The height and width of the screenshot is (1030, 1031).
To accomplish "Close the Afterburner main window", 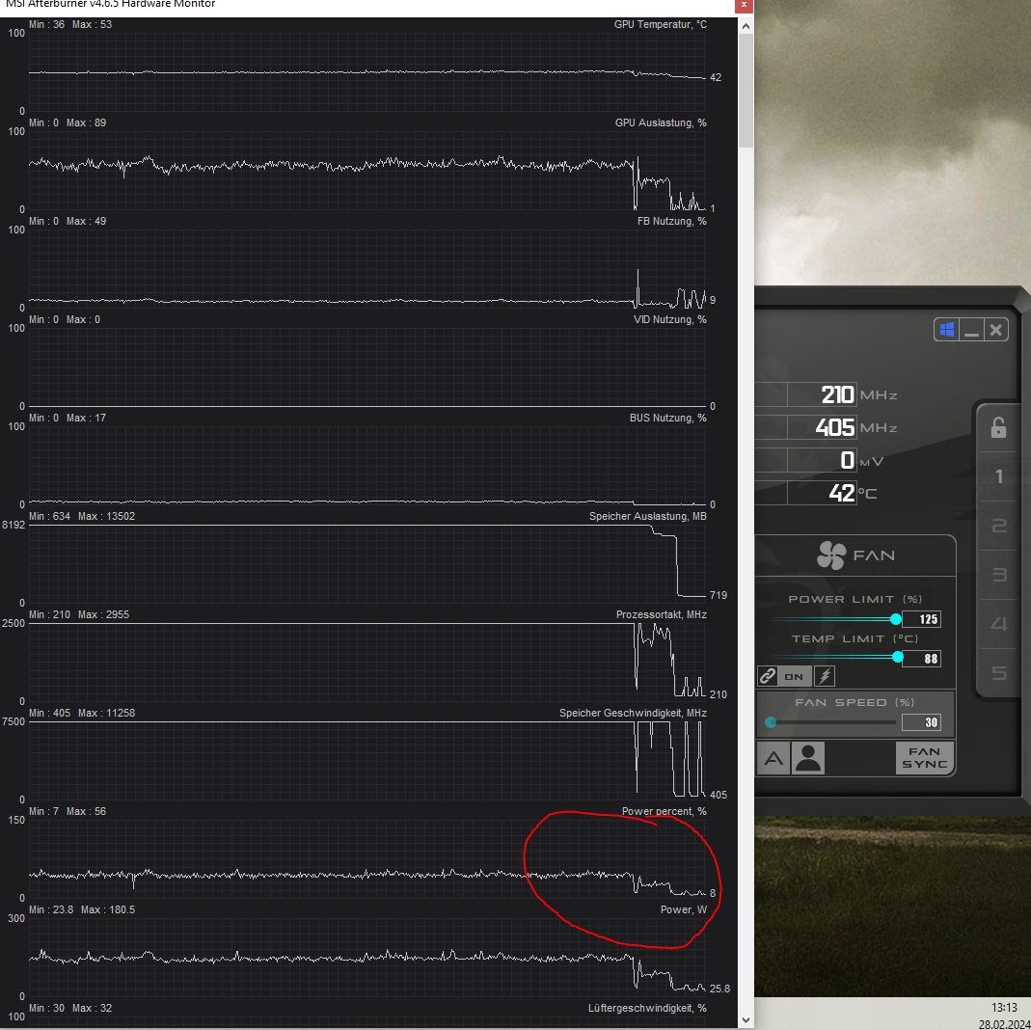I will click(995, 329).
